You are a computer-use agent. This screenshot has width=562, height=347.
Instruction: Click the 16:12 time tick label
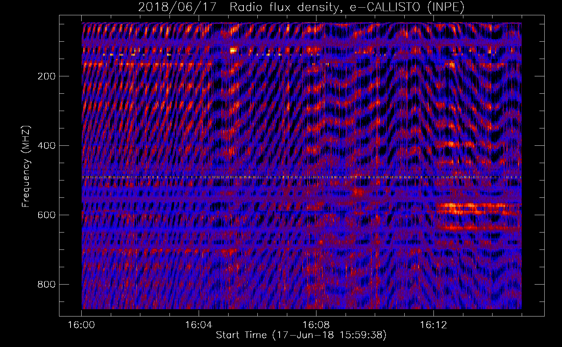(x=433, y=325)
